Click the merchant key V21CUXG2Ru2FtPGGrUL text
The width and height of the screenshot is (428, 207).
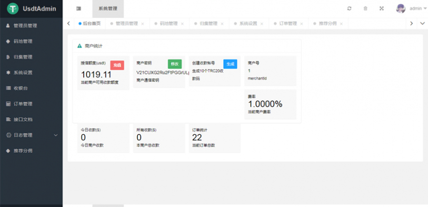163,73
